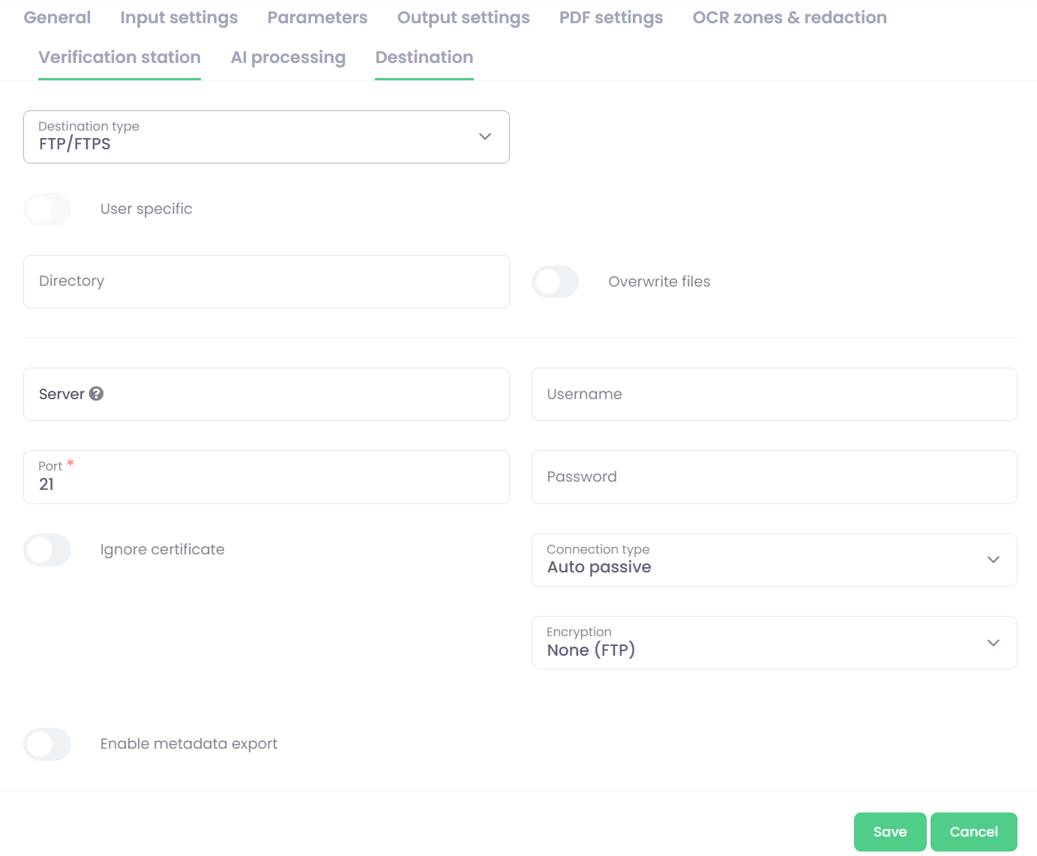1037x856 pixels.
Task: Click the Server help question mark icon
Action: pos(96,394)
